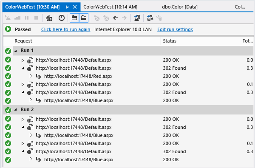Collapse the Default.aspx request redirecting to Red.aspx
This screenshot has height=168, width=255.
[x=23, y=68]
